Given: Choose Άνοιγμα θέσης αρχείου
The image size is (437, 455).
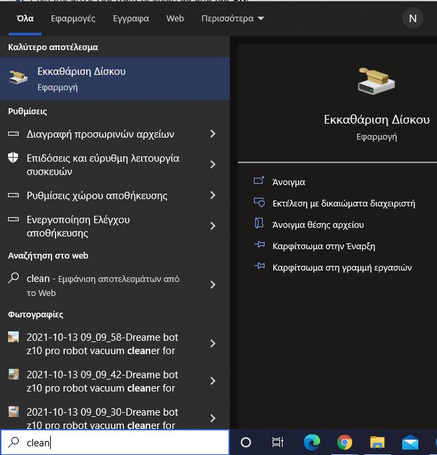Looking at the screenshot, I should tap(318, 225).
